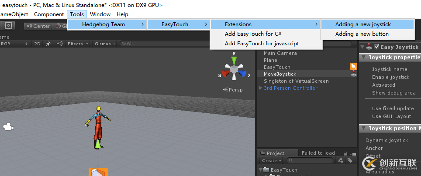421x176 pixels.
Task: Open the Tools menu
Action: (77, 14)
